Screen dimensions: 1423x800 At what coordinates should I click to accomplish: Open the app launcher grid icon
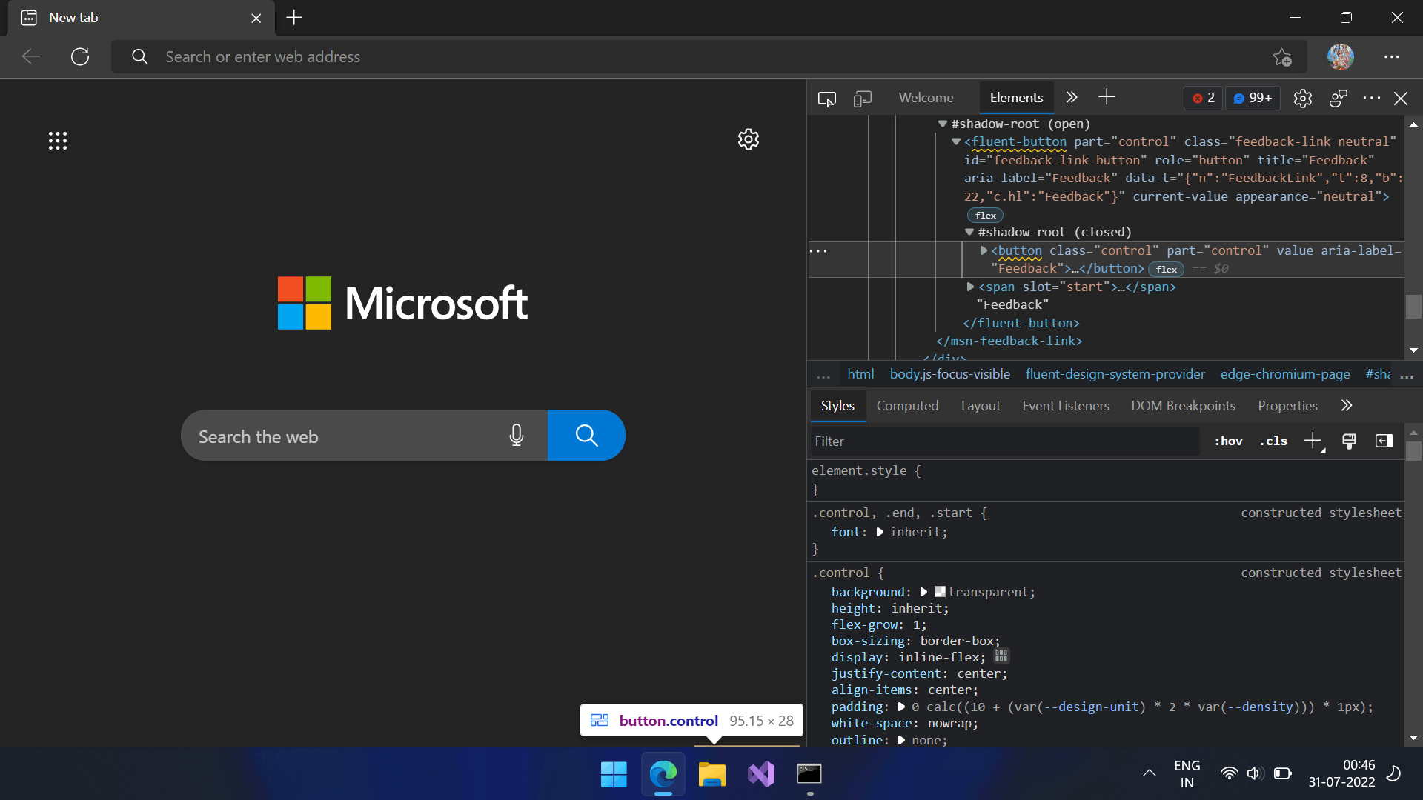(x=58, y=141)
